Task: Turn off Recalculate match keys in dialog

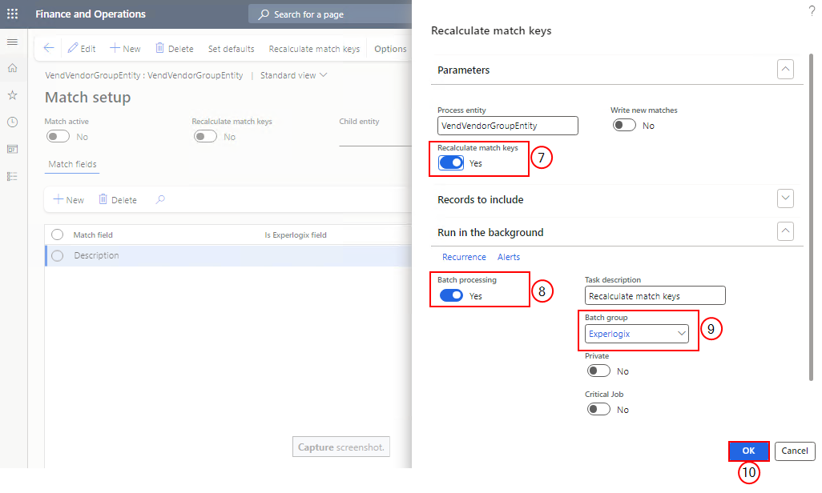Action: (x=451, y=163)
